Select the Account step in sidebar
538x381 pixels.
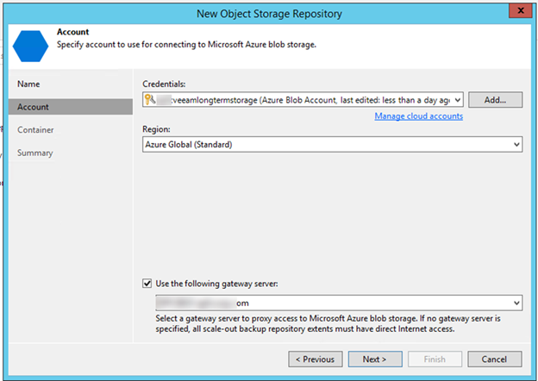coord(34,107)
